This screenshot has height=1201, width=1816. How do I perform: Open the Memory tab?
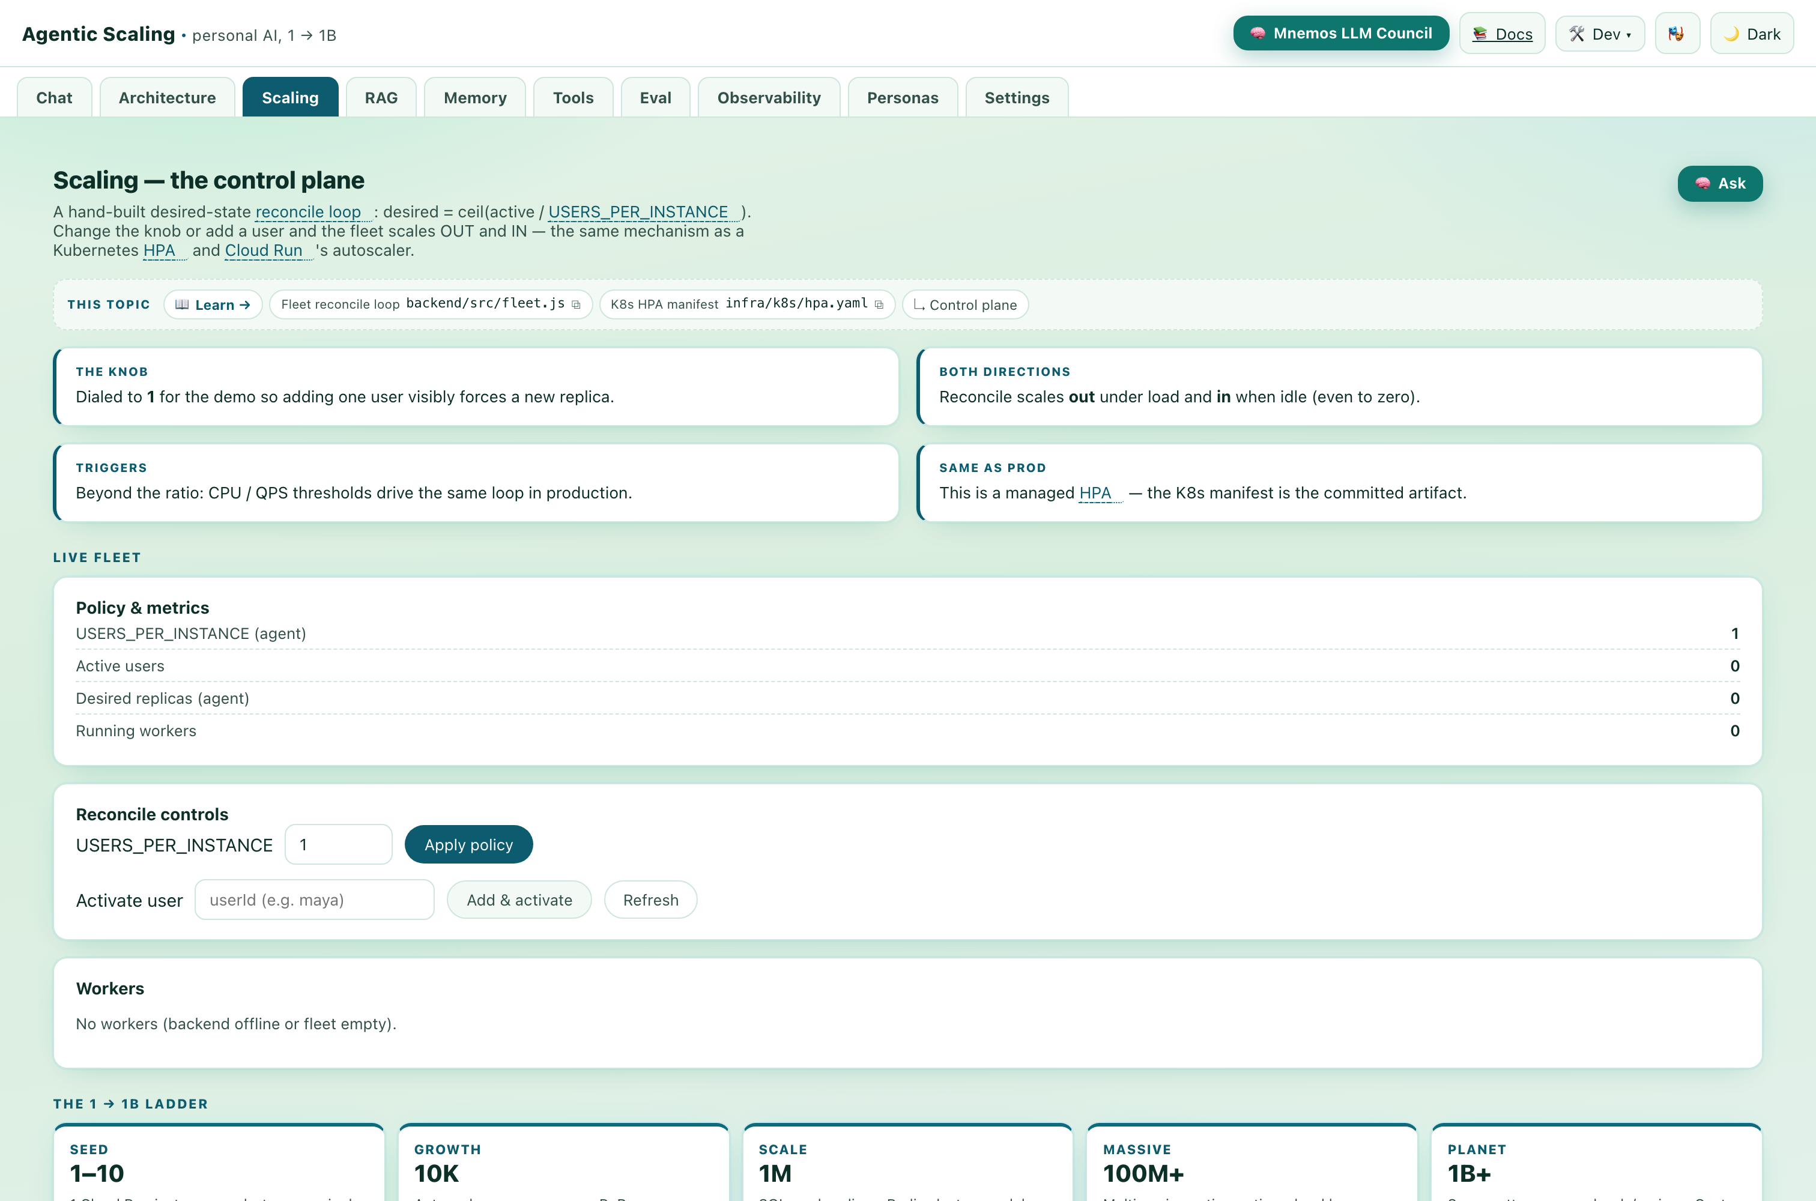click(475, 97)
